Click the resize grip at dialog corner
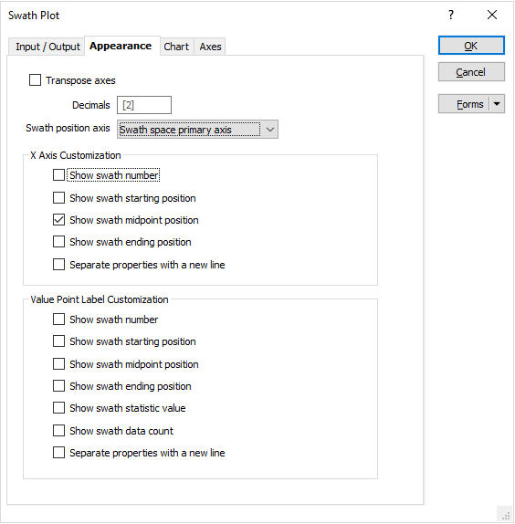This screenshot has height=524, width=515. coord(506,516)
